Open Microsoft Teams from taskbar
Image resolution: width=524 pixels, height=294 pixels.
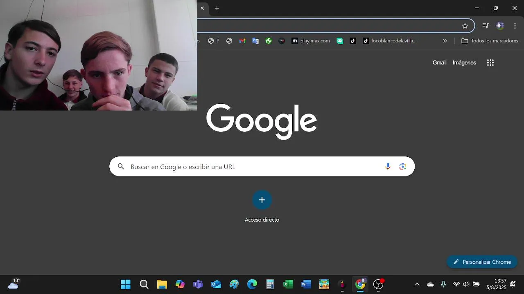[198, 284]
